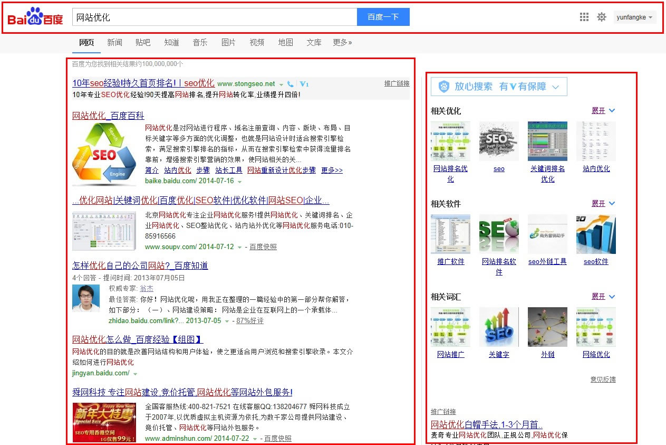Switch to the 地图 tab

[x=285, y=42]
